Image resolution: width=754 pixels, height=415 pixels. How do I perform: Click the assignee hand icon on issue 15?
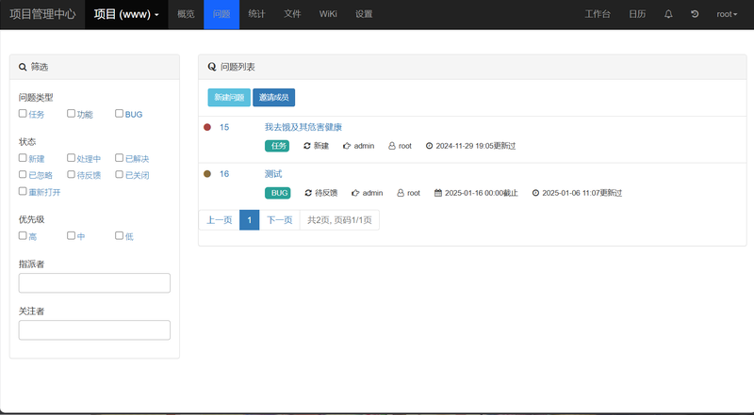(347, 146)
